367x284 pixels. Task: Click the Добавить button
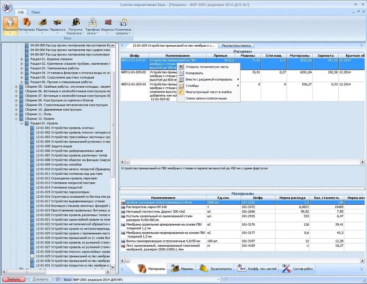(40, 279)
